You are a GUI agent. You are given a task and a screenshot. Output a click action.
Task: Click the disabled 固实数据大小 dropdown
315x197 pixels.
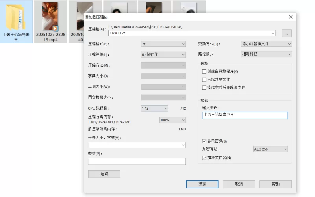tap(163, 97)
